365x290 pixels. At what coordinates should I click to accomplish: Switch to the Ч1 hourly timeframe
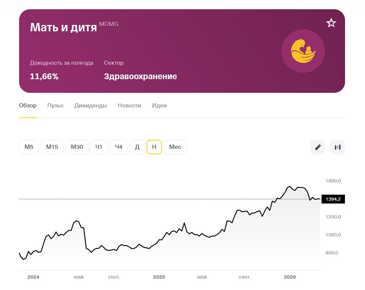99,147
